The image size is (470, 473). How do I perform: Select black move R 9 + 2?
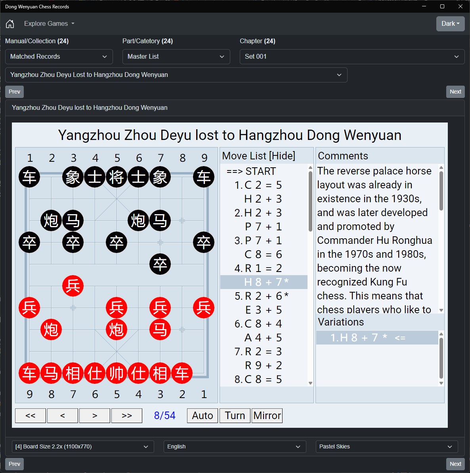click(264, 366)
